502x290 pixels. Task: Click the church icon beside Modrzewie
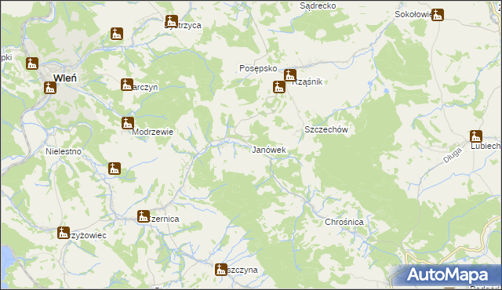tap(128, 123)
